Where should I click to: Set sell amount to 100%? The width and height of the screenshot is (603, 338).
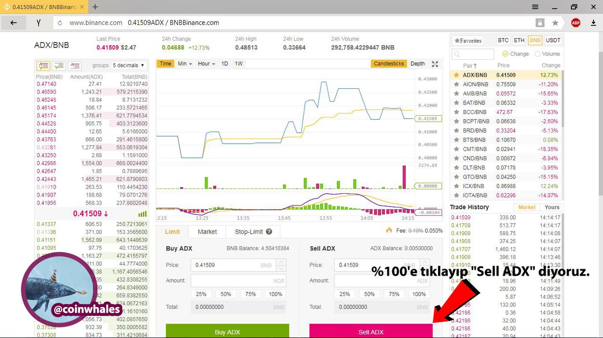click(x=419, y=294)
